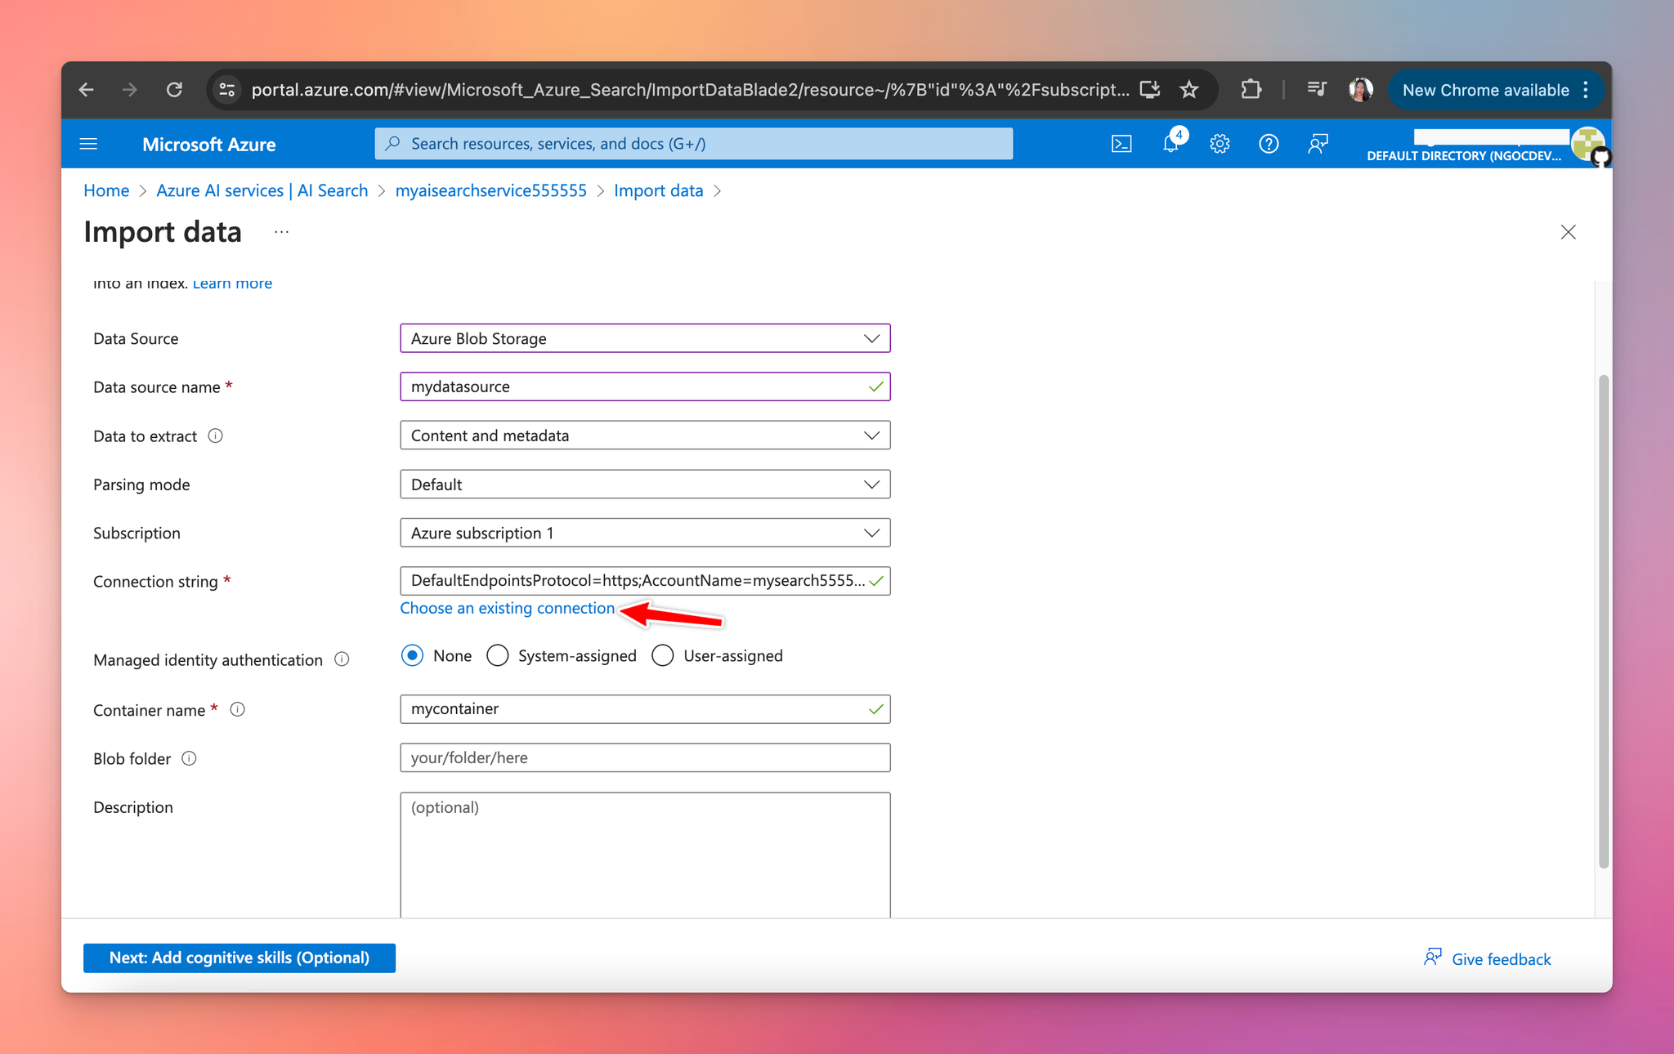The width and height of the screenshot is (1674, 1054).
Task: Open the browser extensions puzzle icon
Action: (x=1251, y=90)
